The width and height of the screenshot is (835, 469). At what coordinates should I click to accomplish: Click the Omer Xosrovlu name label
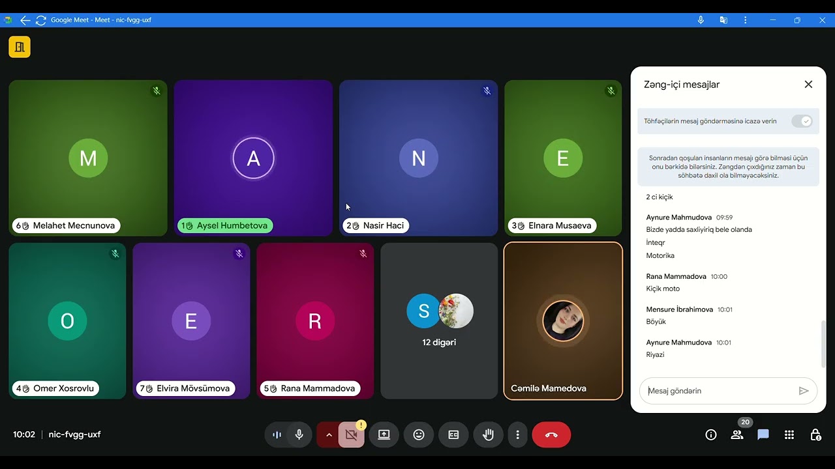(55, 389)
